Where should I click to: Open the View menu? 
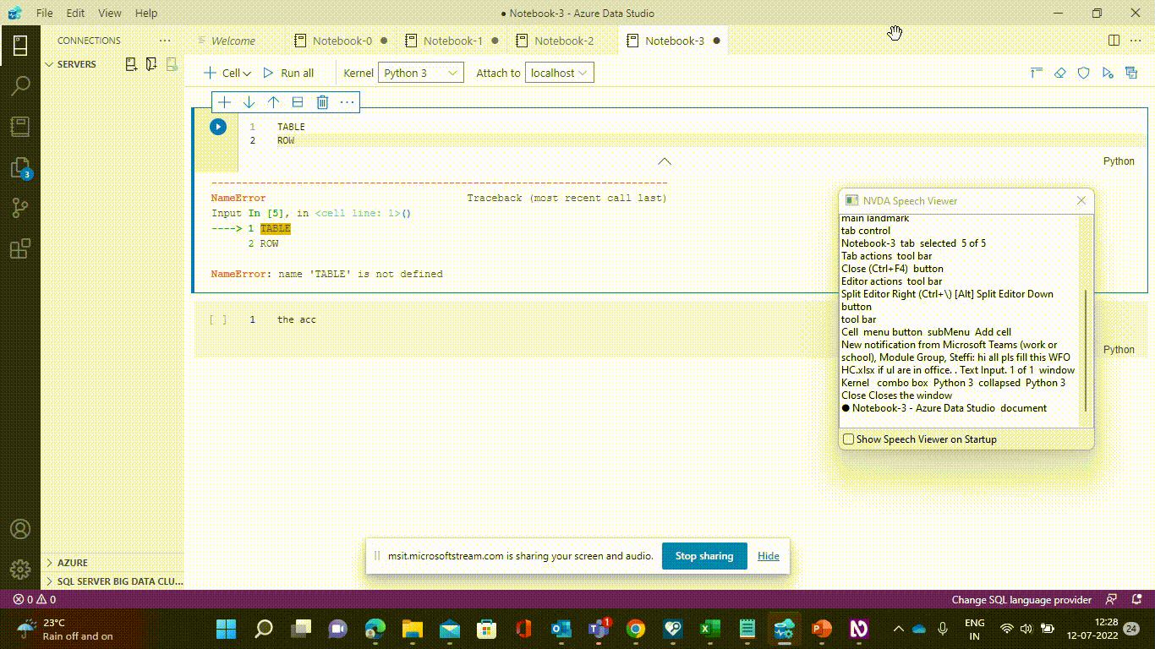pos(110,13)
